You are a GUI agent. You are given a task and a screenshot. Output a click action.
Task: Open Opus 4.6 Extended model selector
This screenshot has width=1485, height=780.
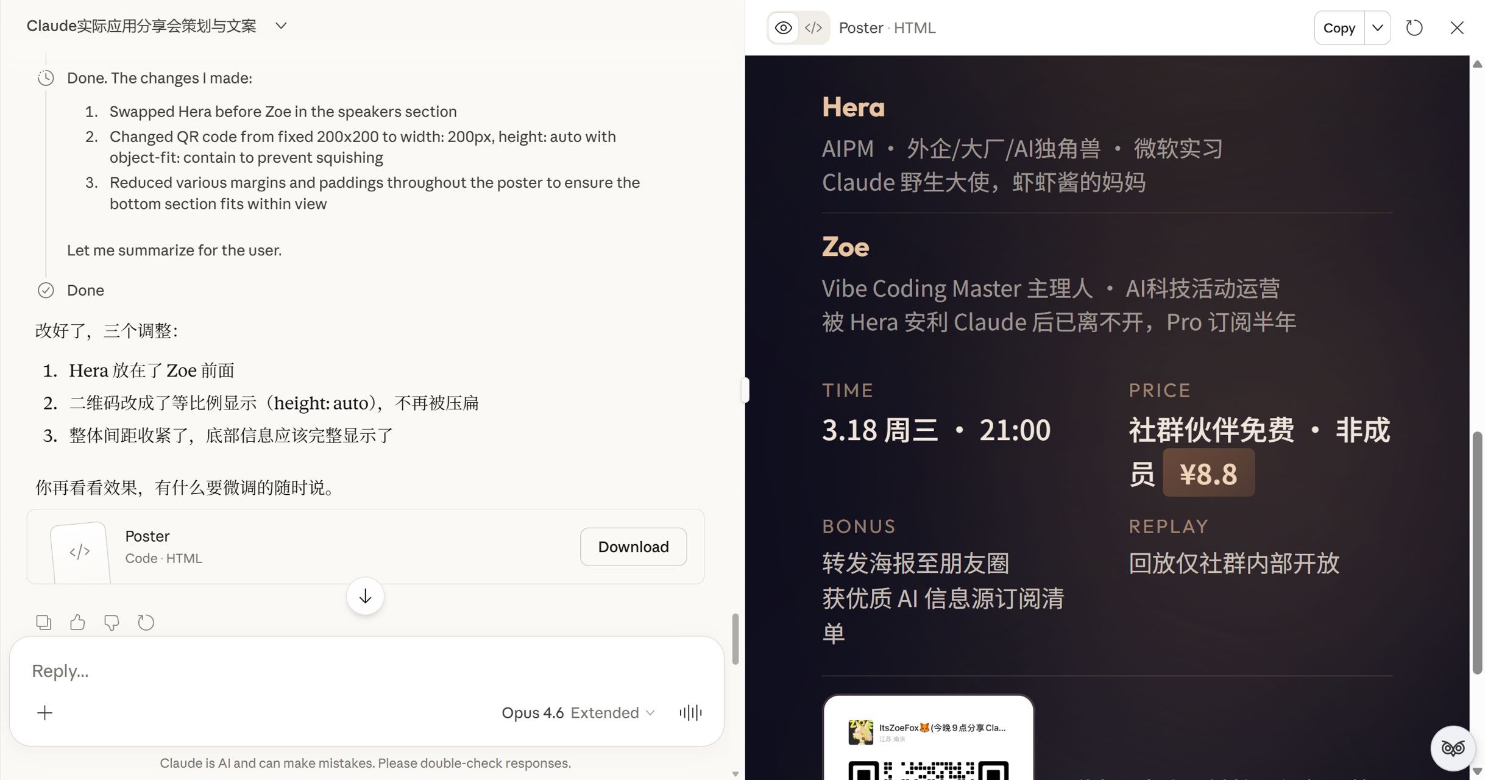tap(578, 712)
